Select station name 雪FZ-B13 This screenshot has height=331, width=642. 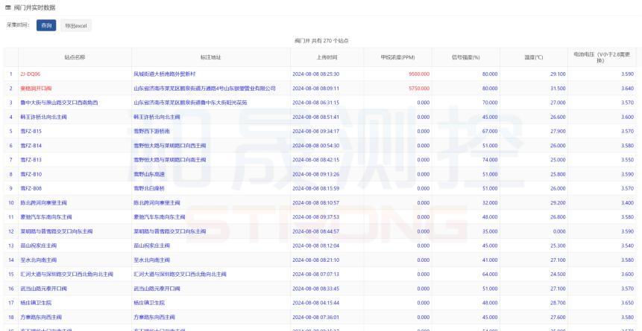tap(31, 160)
